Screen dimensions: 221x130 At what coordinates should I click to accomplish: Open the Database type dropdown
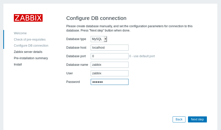click(x=99, y=39)
